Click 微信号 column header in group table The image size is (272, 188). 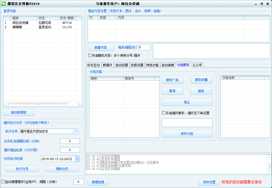click(x=139, y=78)
